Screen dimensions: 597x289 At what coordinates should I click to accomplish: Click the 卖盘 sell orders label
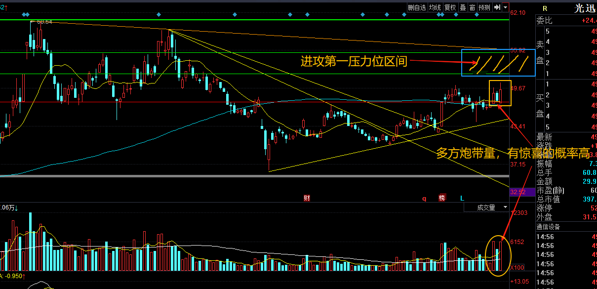pos(540,52)
